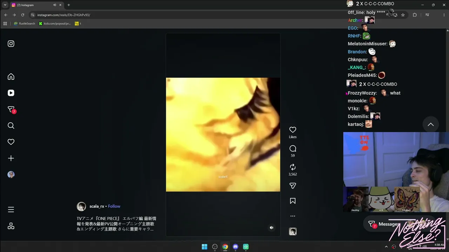Open direct messages in the Instagram sidebar
The image size is (449, 252).
coord(12,110)
